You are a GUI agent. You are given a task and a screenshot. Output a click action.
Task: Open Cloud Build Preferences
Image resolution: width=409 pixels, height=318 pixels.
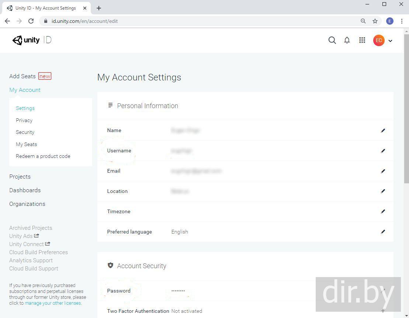coord(39,252)
